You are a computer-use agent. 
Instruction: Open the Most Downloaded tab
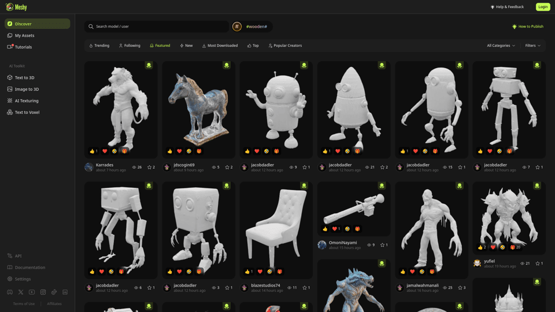point(220,46)
